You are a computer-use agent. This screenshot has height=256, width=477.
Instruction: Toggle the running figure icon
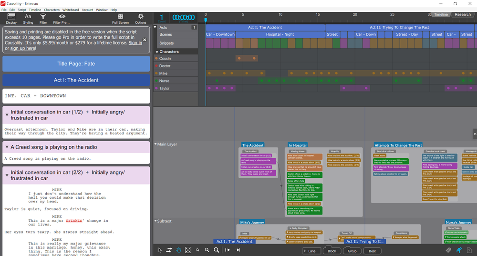pos(459,250)
